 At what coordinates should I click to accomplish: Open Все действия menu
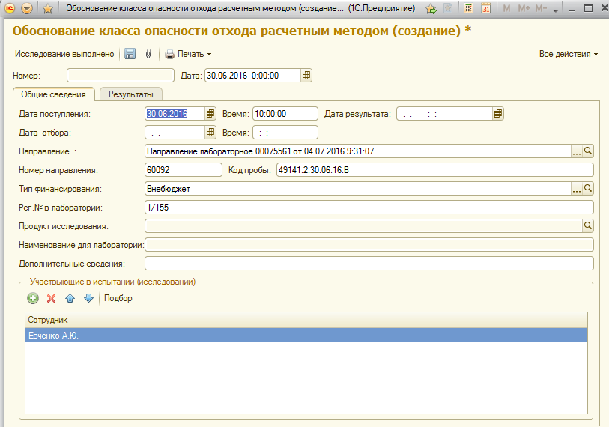569,54
